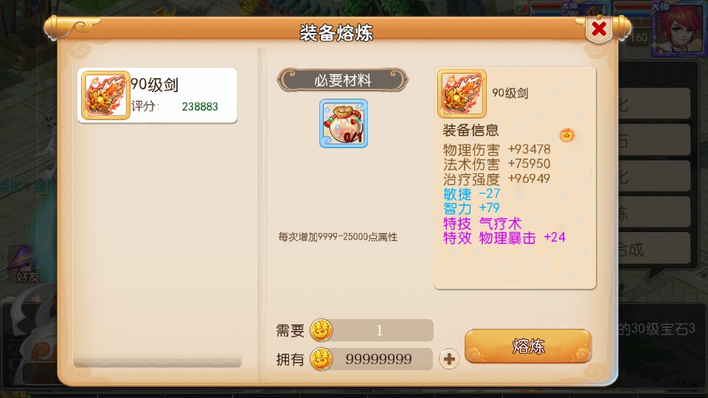Click the 必要材料 header label
The image size is (708, 398).
click(343, 80)
